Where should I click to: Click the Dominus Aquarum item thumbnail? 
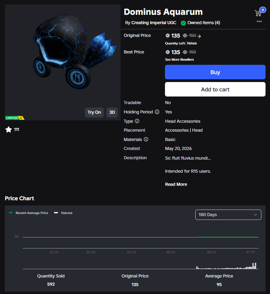[x=63, y=62]
